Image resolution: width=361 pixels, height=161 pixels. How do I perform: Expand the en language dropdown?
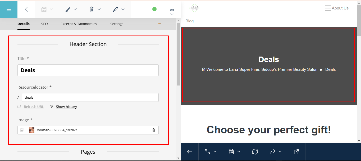point(172,12)
